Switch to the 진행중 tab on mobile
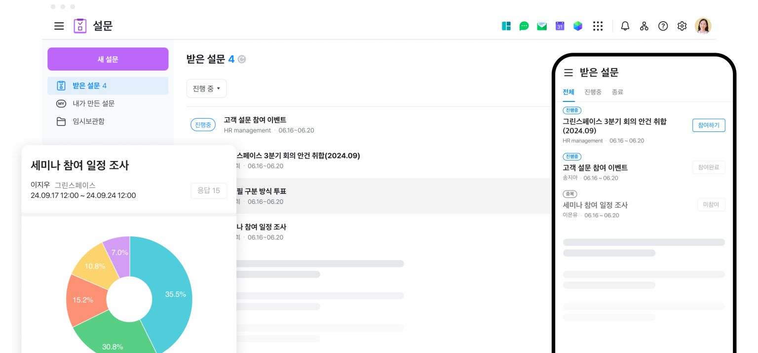This screenshot has height=353, width=758. (x=593, y=92)
